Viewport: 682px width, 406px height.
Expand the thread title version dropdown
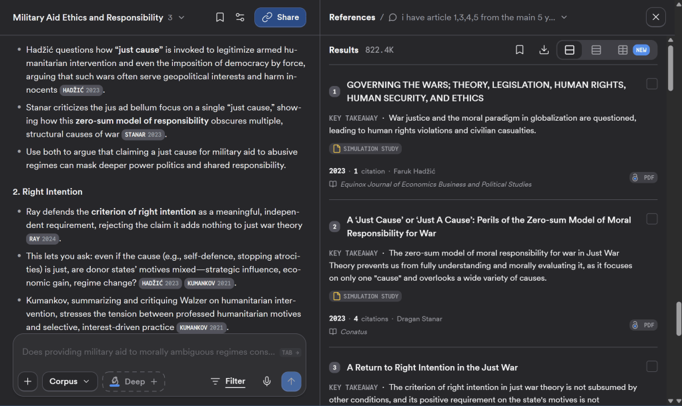182,17
